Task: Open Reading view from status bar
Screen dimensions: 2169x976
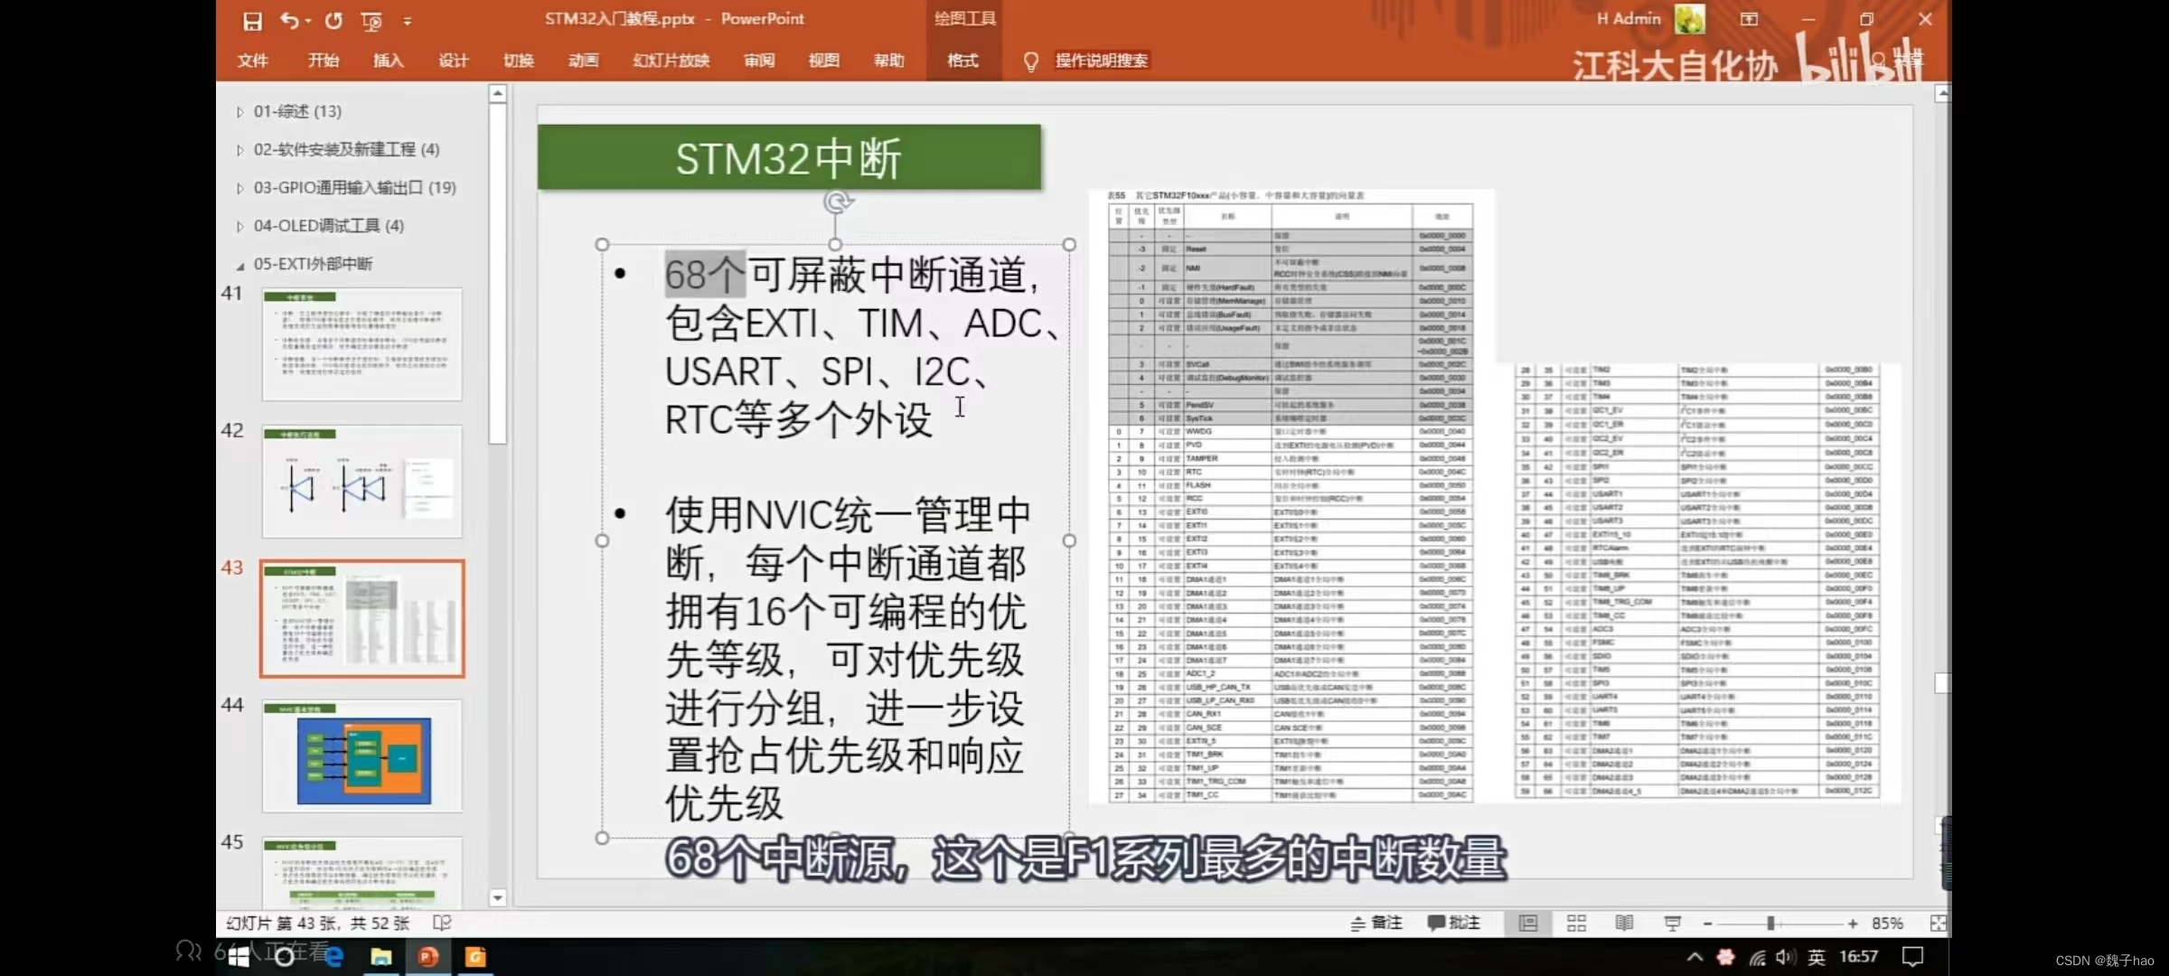Action: click(x=1624, y=923)
